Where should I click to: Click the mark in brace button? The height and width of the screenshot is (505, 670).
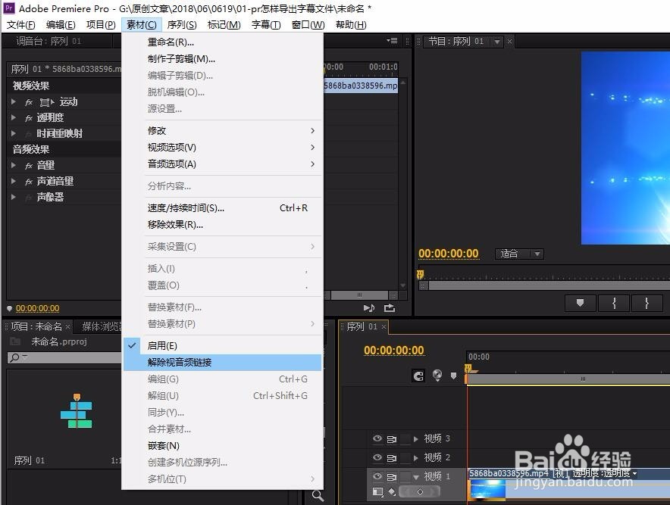(x=614, y=303)
